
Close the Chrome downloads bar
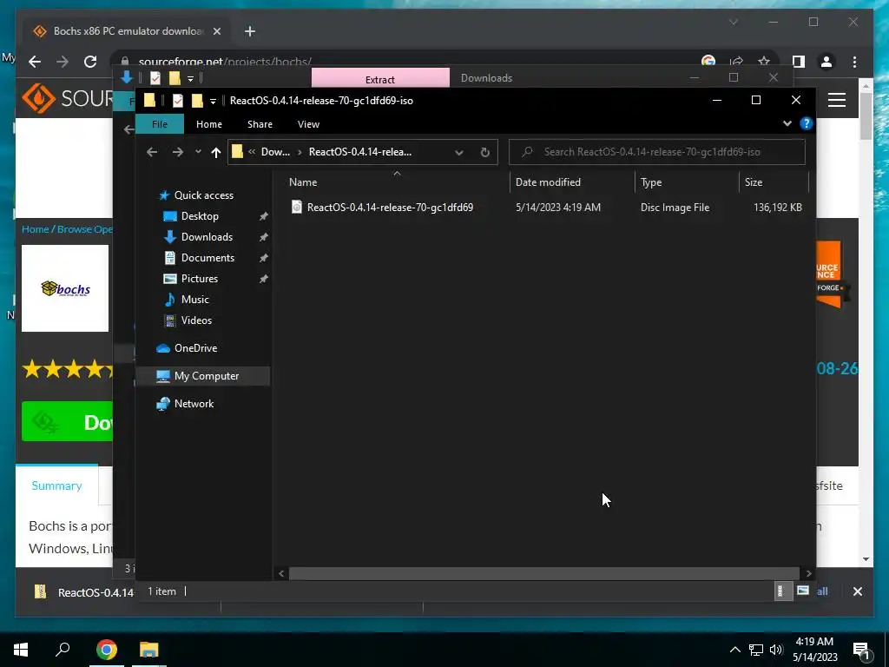click(x=857, y=591)
